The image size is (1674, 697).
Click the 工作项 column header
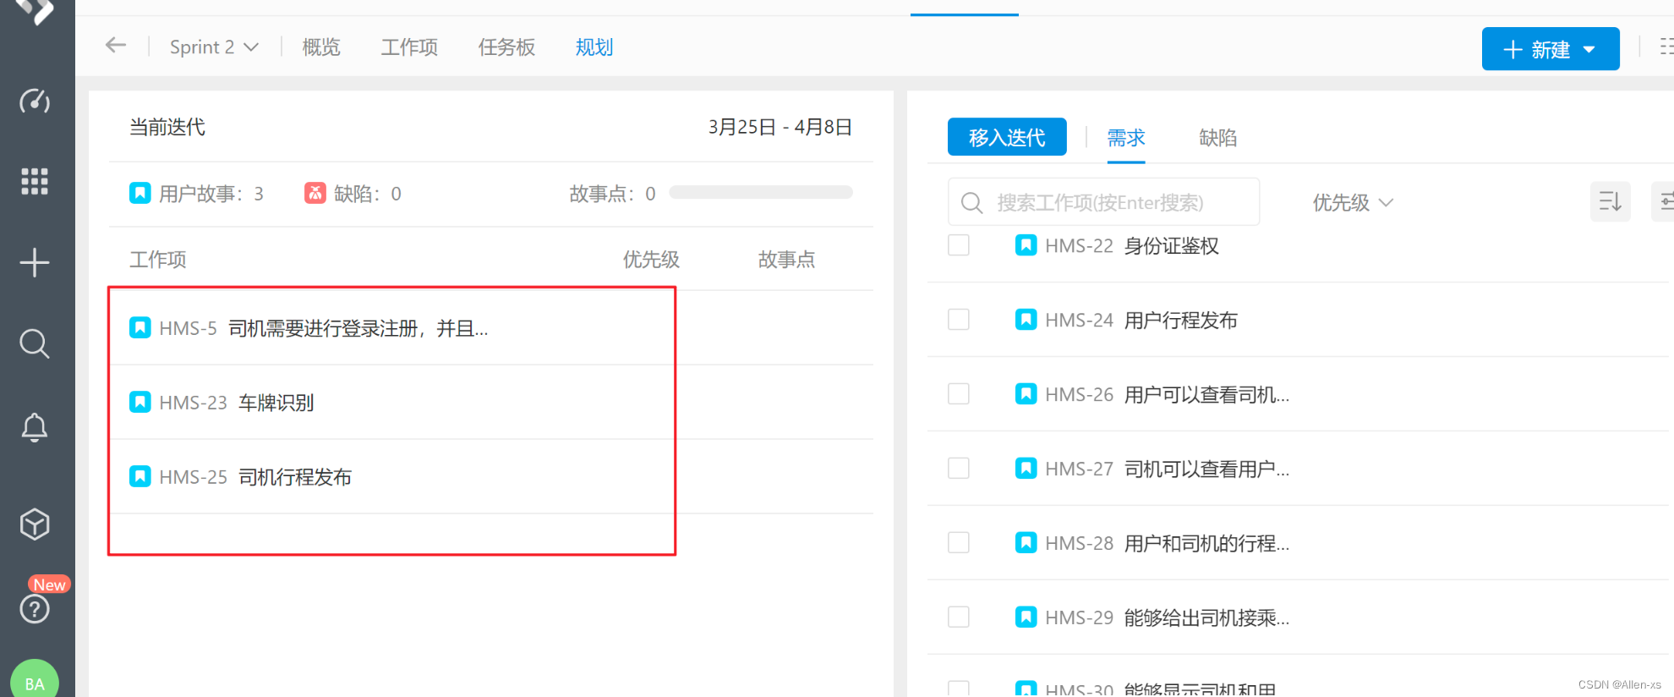pyautogui.click(x=158, y=260)
